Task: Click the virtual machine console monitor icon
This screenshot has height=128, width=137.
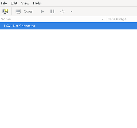Action: pyautogui.click(x=18, y=12)
